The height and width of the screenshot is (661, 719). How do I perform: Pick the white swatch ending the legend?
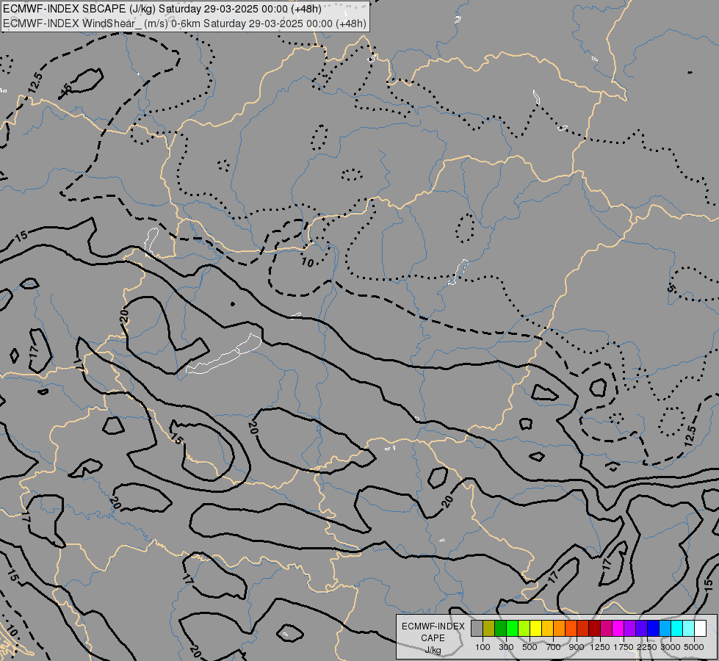click(700, 629)
